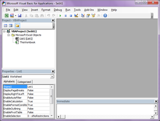The image size is (160, 121).
Task: Run macro with green play icon
Action: pyautogui.click(x=60, y=16)
